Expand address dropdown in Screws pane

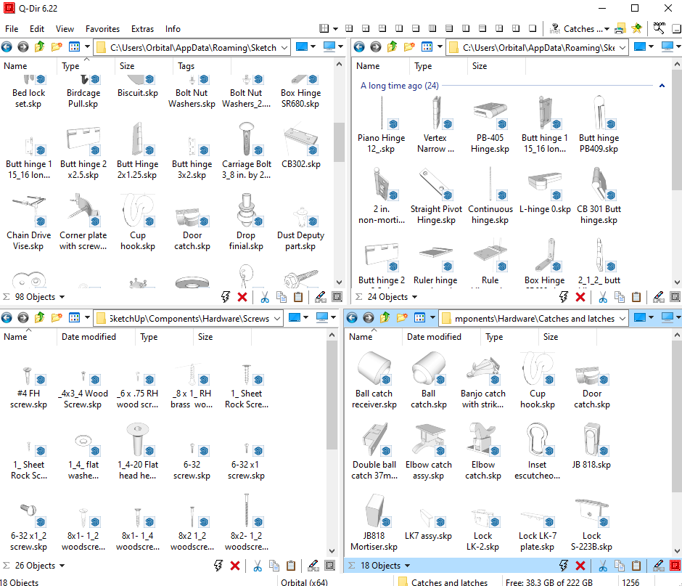coord(277,318)
